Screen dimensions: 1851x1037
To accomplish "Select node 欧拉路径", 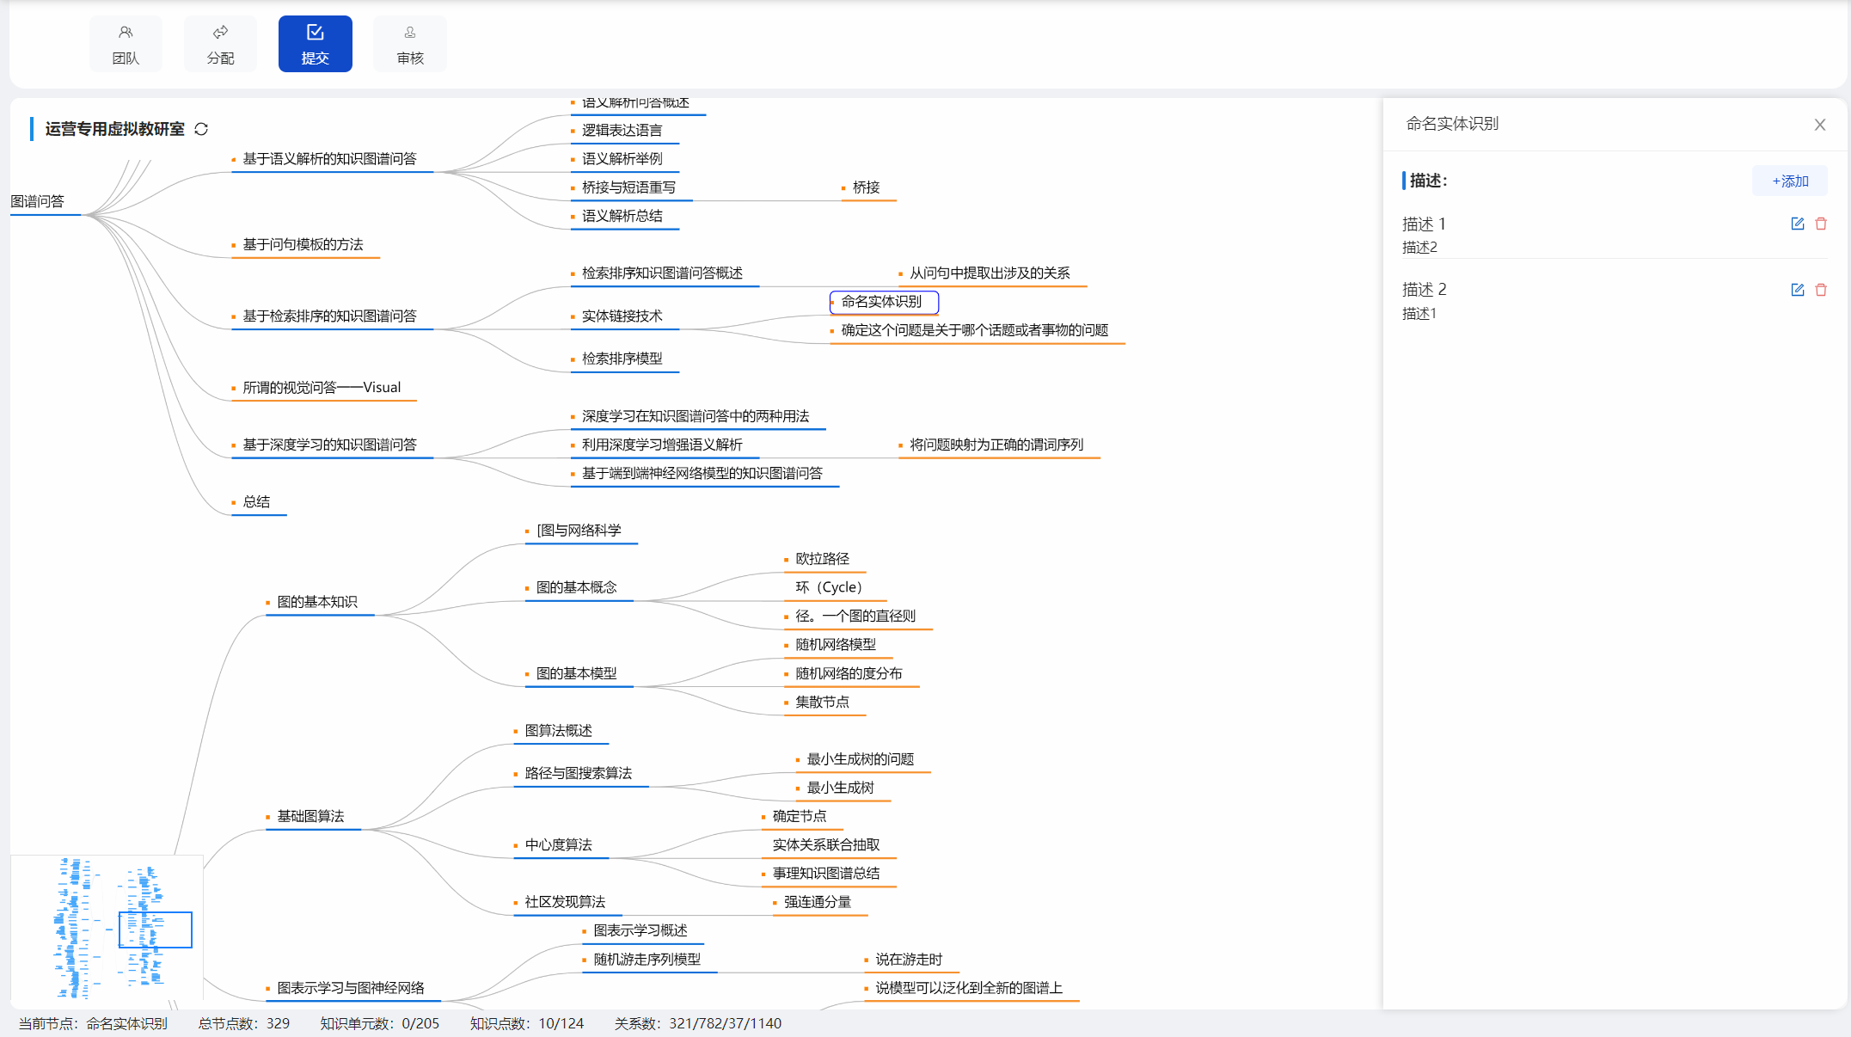I will (x=822, y=559).
